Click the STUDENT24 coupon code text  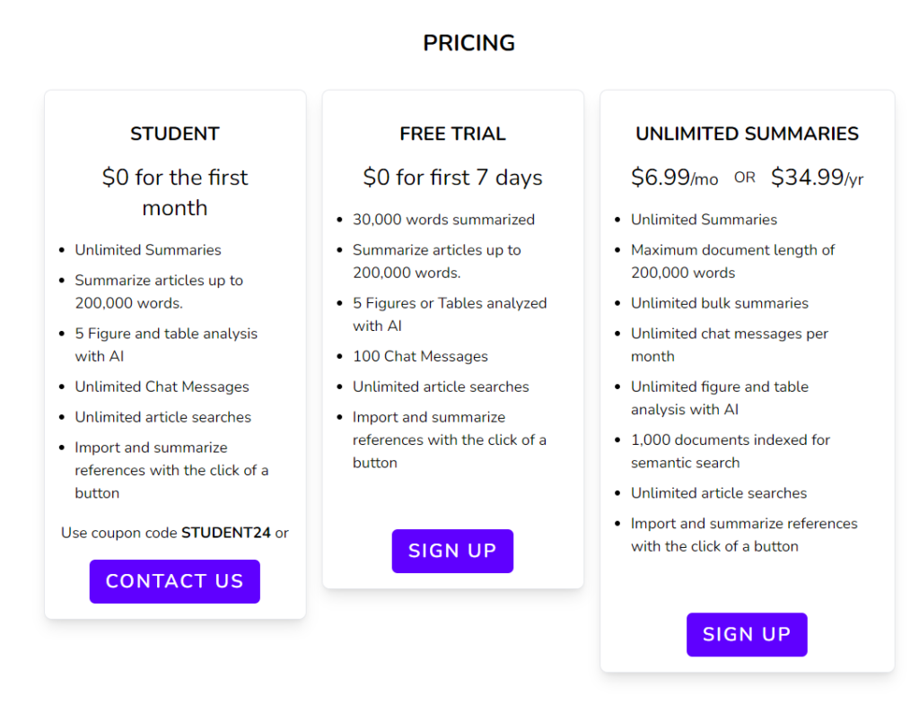pos(225,533)
